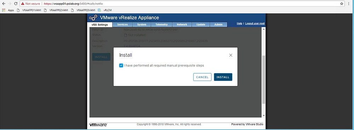Click the vmware footer logo
Image resolution: width=354 pixels, height=130 pixels.
tap(98, 125)
